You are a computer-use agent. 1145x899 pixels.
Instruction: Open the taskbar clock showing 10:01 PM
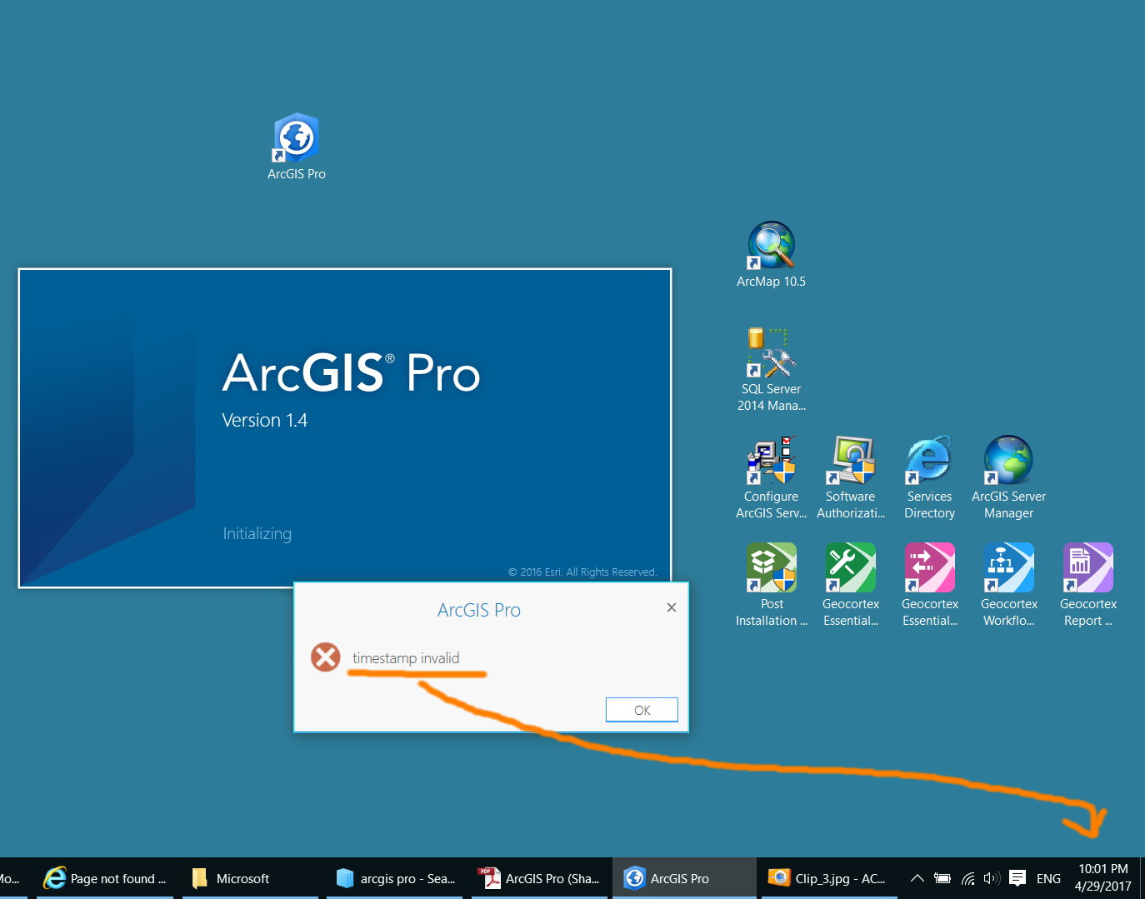1102,878
